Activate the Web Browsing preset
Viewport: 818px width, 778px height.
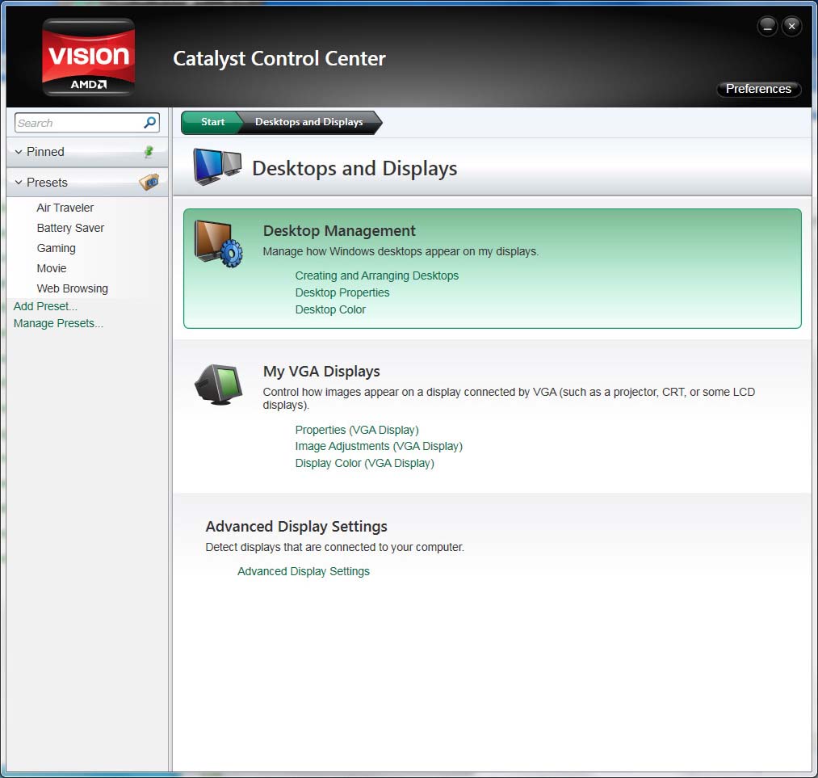(x=73, y=288)
